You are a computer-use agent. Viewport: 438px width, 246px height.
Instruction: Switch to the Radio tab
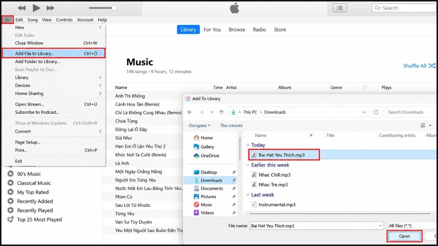tap(260, 30)
